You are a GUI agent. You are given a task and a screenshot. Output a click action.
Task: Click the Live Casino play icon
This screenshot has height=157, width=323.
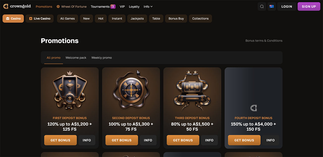coord(31,18)
